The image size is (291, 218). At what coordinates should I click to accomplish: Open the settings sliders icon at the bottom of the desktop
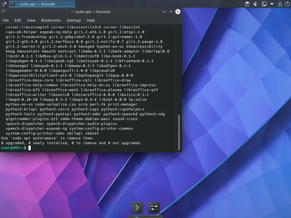pyautogui.click(x=154, y=207)
